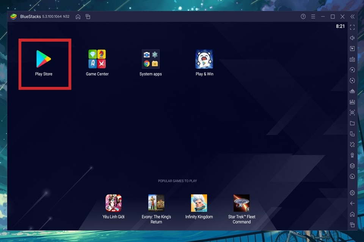This screenshot has width=364, height=242.
Task: Click the back arrow in the sidebar
Action: pos(352,203)
